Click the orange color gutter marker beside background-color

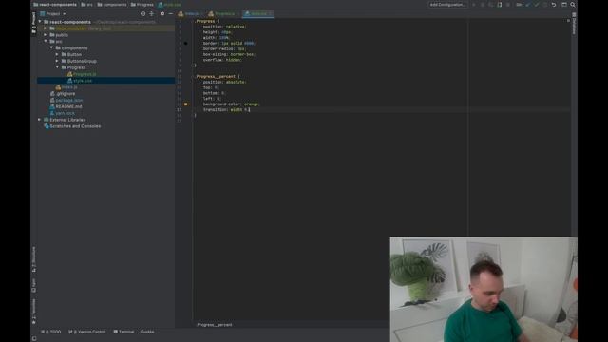click(x=186, y=104)
